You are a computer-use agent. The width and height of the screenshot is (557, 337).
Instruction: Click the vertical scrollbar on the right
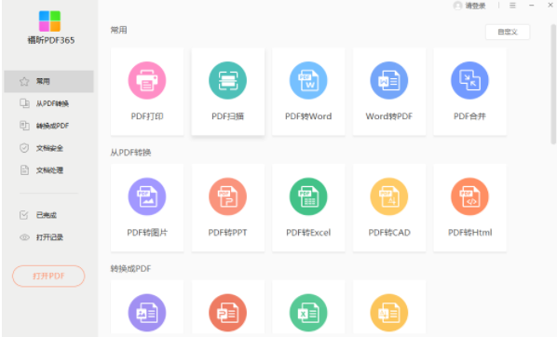click(x=553, y=84)
